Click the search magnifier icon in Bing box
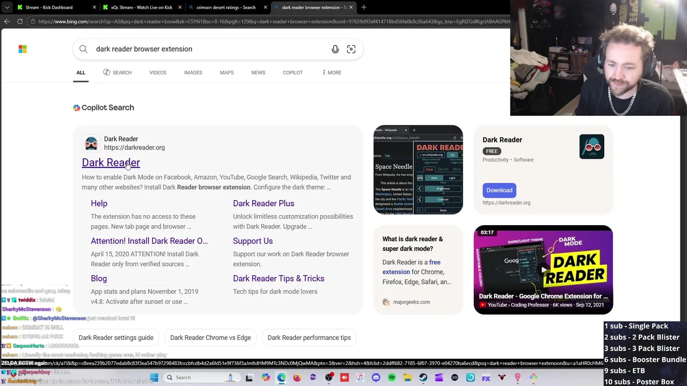This screenshot has width=687, height=386. point(83,49)
